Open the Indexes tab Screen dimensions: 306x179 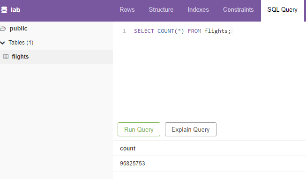pos(198,9)
